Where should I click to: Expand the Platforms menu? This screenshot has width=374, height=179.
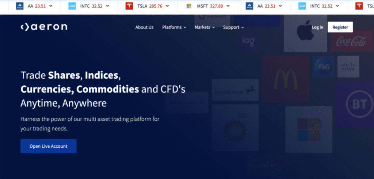point(174,27)
